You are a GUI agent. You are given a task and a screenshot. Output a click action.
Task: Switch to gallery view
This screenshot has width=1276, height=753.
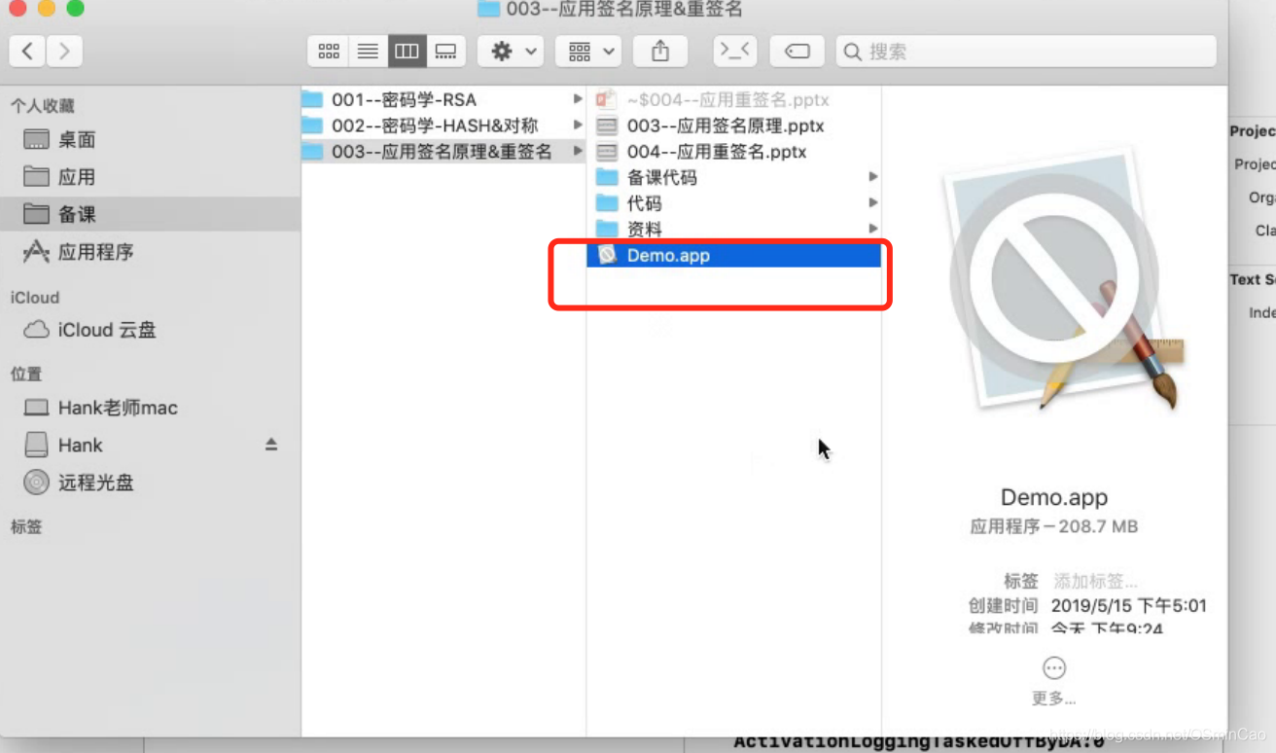pos(445,52)
